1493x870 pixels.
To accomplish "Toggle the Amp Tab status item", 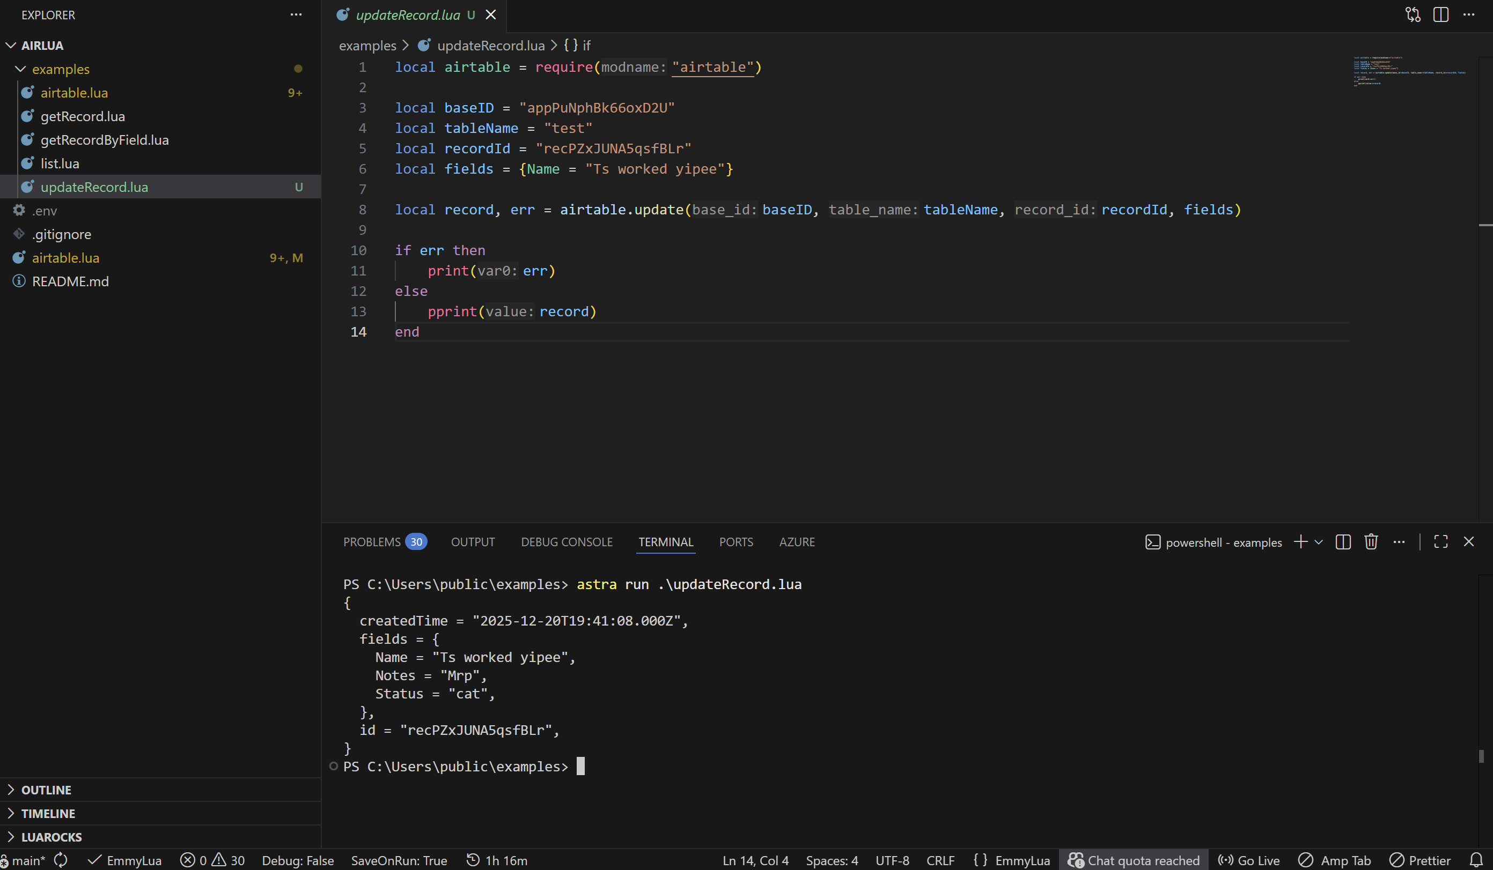I will click(x=1334, y=860).
